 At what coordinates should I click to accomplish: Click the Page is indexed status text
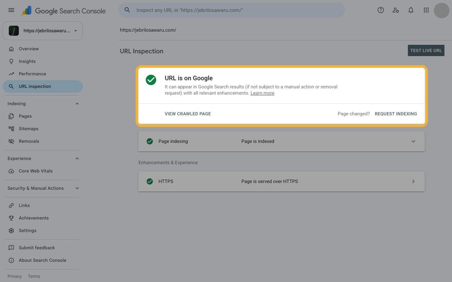pos(258,141)
